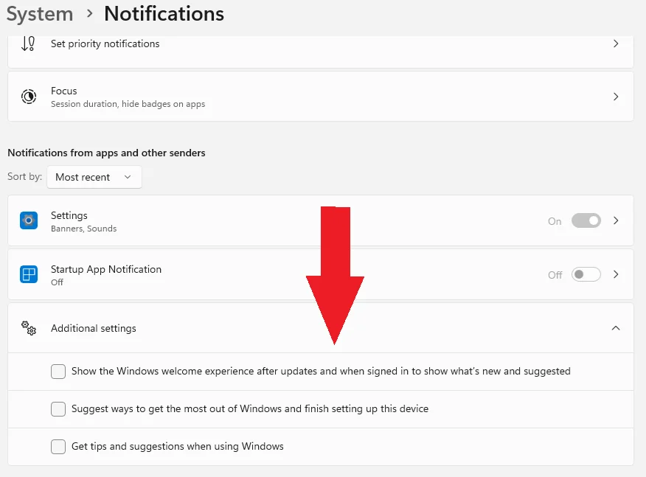Check Get tips and suggestions when using Windows
646x477 pixels.
point(58,447)
